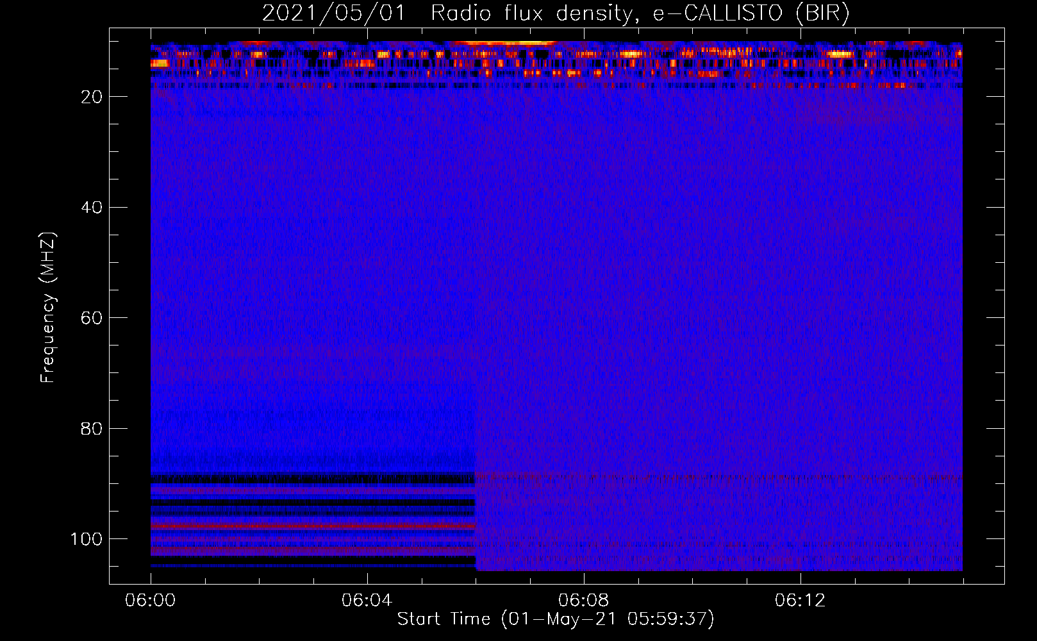Click the '06:04' time tick label

coord(367,601)
